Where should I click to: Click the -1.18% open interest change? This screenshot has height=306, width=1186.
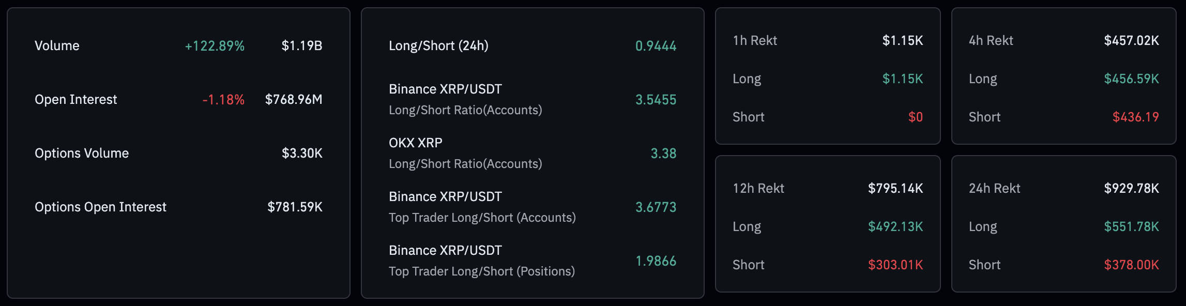[x=223, y=100]
